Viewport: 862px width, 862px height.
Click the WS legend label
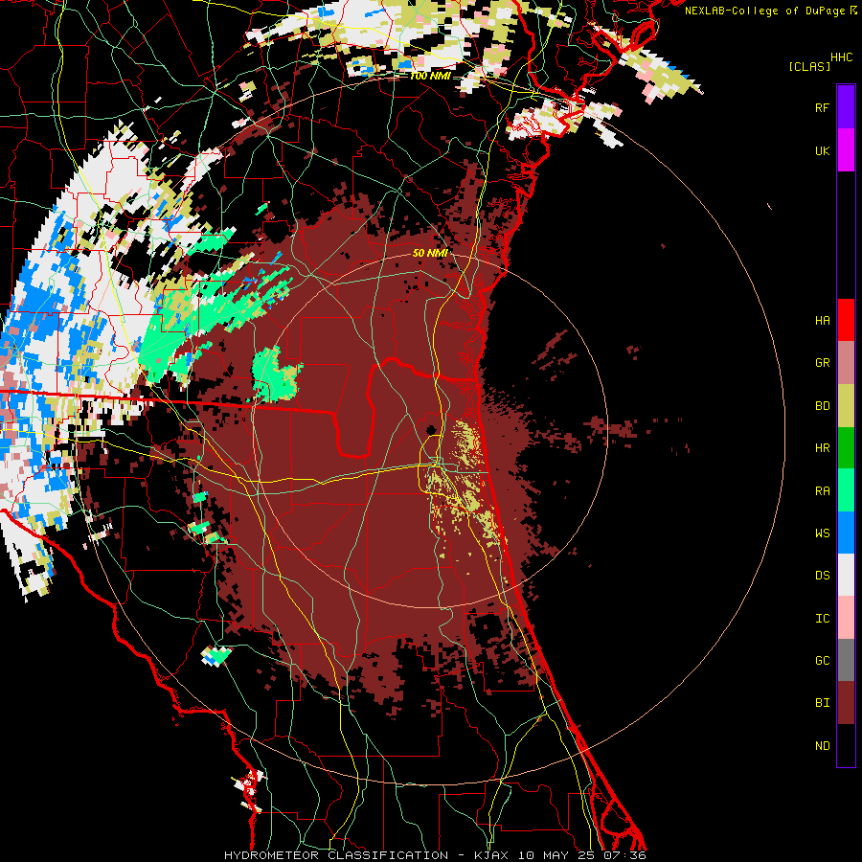click(822, 533)
